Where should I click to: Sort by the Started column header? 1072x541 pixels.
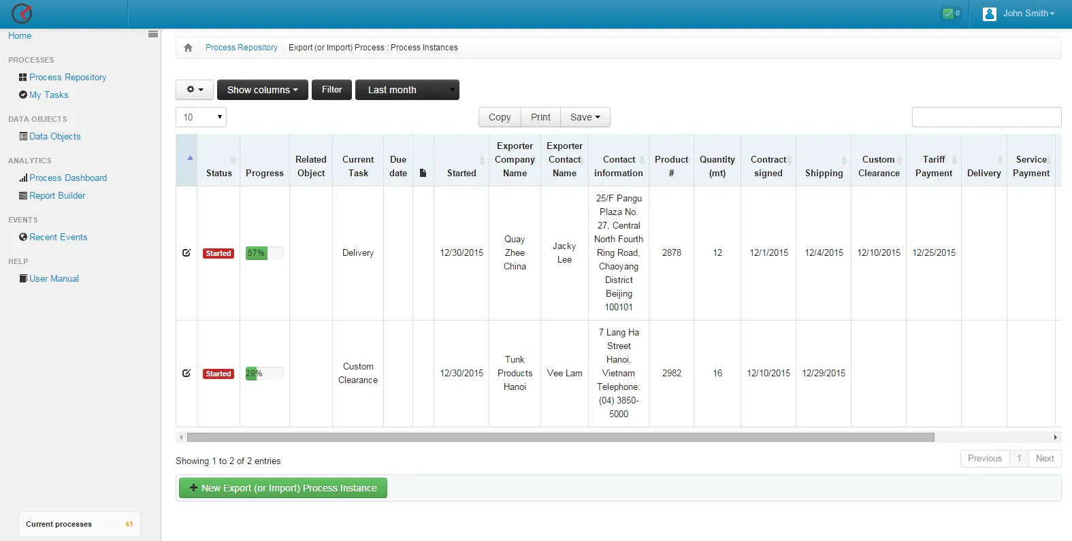(461, 161)
